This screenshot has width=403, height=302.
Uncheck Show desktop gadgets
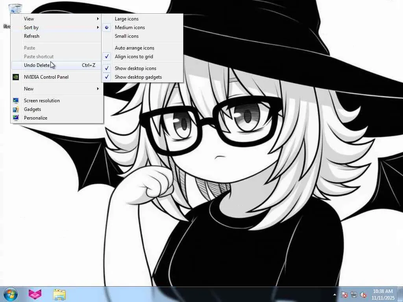[x=142, y=77]
